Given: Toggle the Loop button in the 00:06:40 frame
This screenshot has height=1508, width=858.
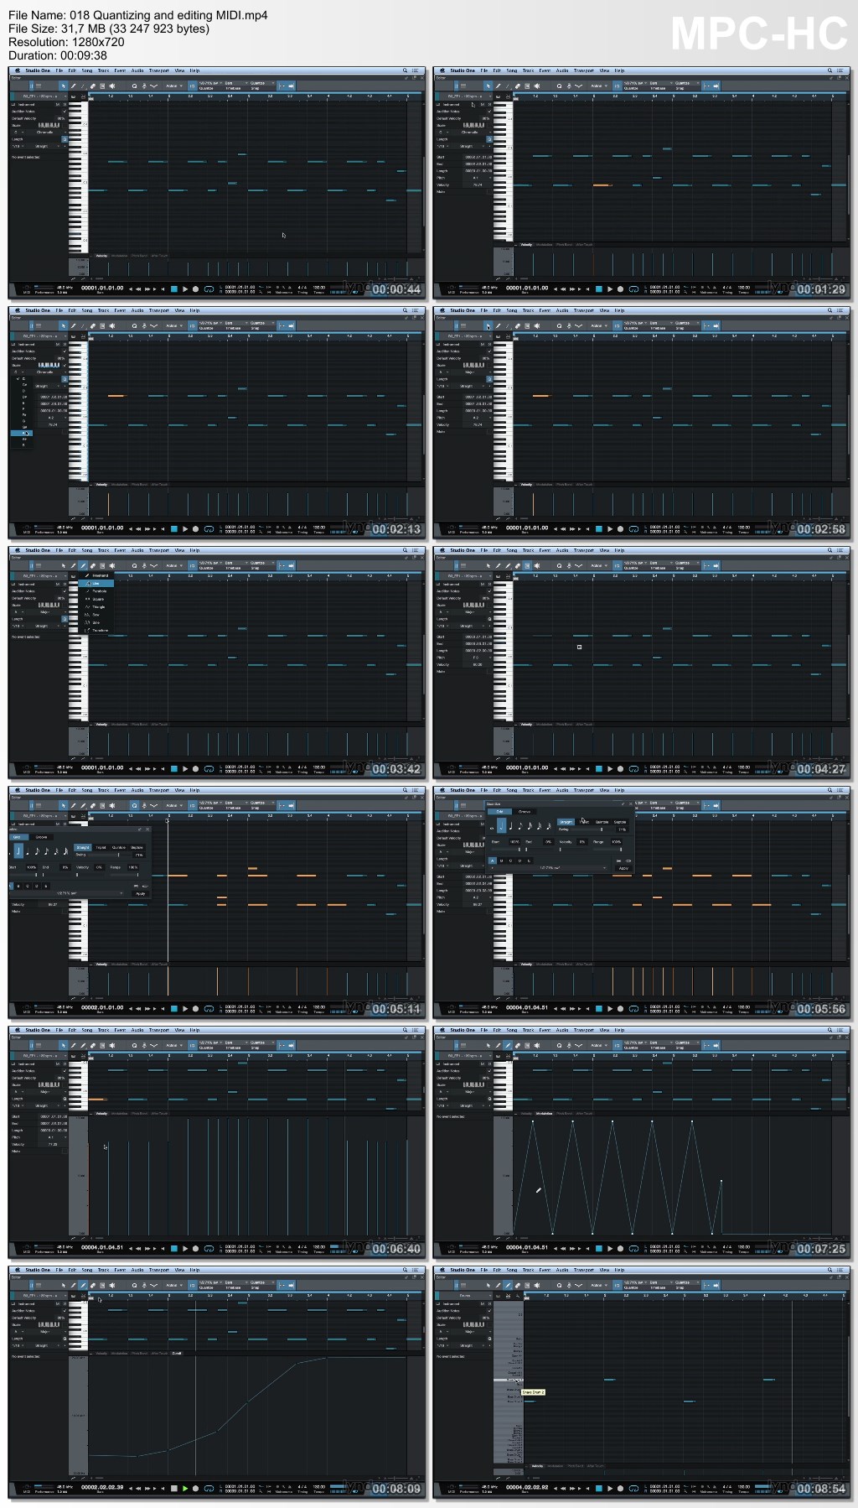Looking at the screenshot, I should pyautogui.click(x=209, y=1249).
